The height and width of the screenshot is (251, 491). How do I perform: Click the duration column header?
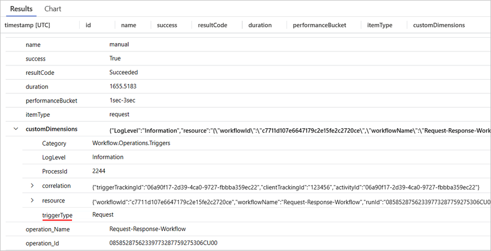(x=260, y=25)
